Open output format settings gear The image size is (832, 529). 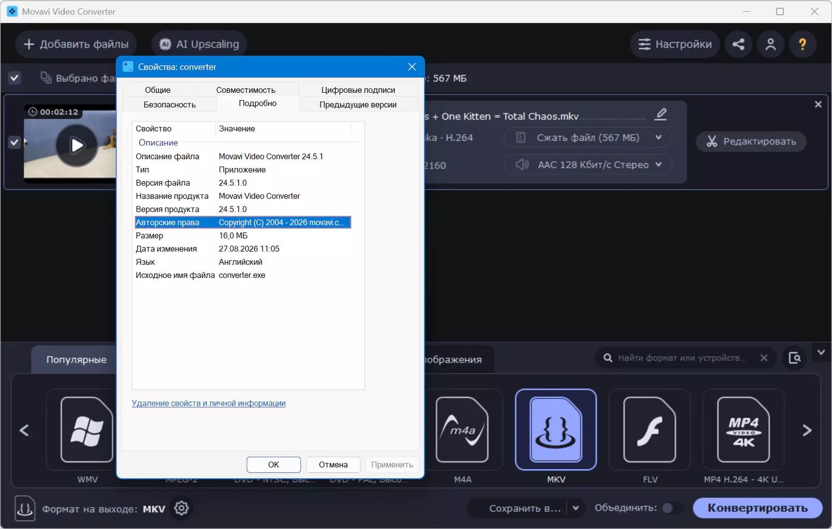coord(182,508)
